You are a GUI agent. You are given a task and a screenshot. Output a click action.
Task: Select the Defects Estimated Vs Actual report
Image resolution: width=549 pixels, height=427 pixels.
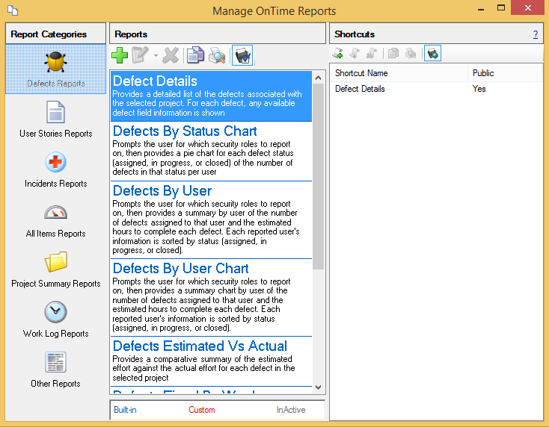point(211,361)
